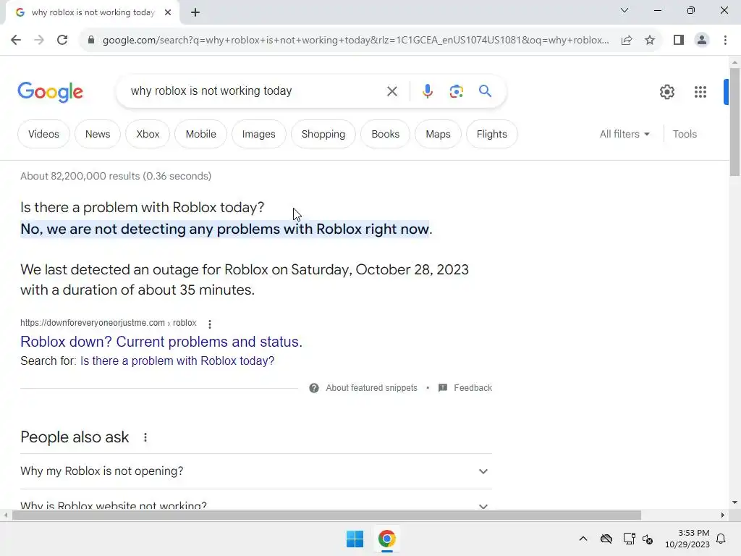The width and height of the screenshot is (741, 556).
Task: Open the cloud sync tray icon
Action: point(606,539)
